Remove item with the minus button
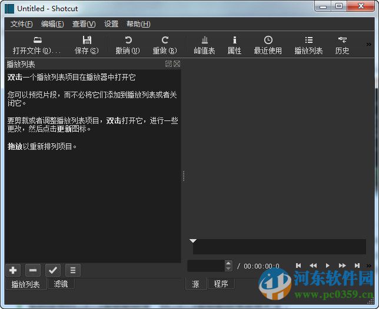379x309 pixels. [x=33, y=270]
